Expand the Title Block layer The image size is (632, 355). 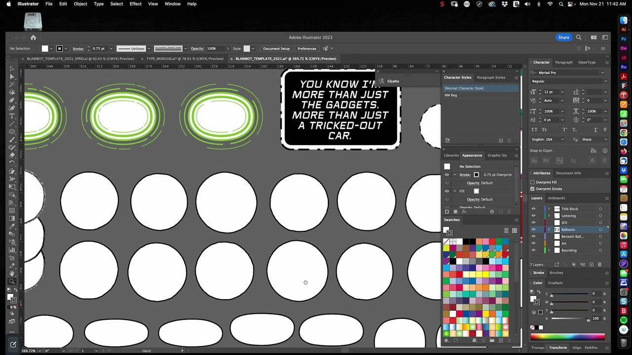point(549,209)
